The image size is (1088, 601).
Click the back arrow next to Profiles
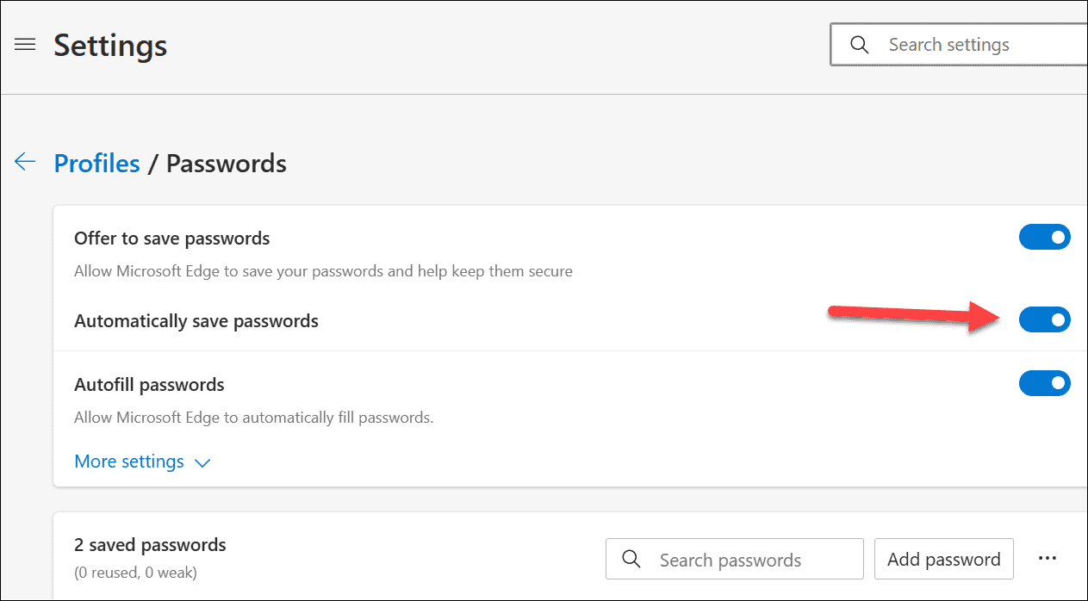pos(24,162)
